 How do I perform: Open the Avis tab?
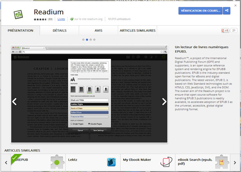pos(98,30)
